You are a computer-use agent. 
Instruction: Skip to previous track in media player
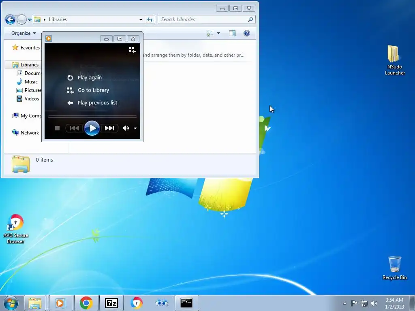click(74, 128)
